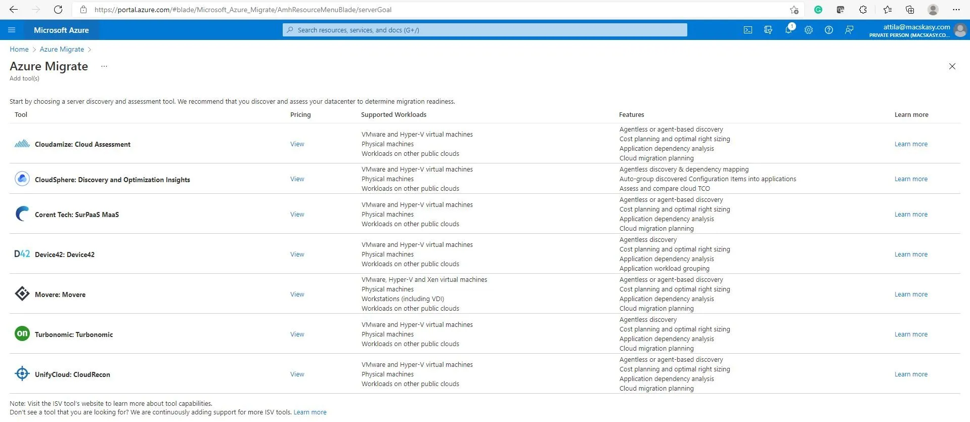
Task: Open the notifications bell
Action: (x=788, y=30)
